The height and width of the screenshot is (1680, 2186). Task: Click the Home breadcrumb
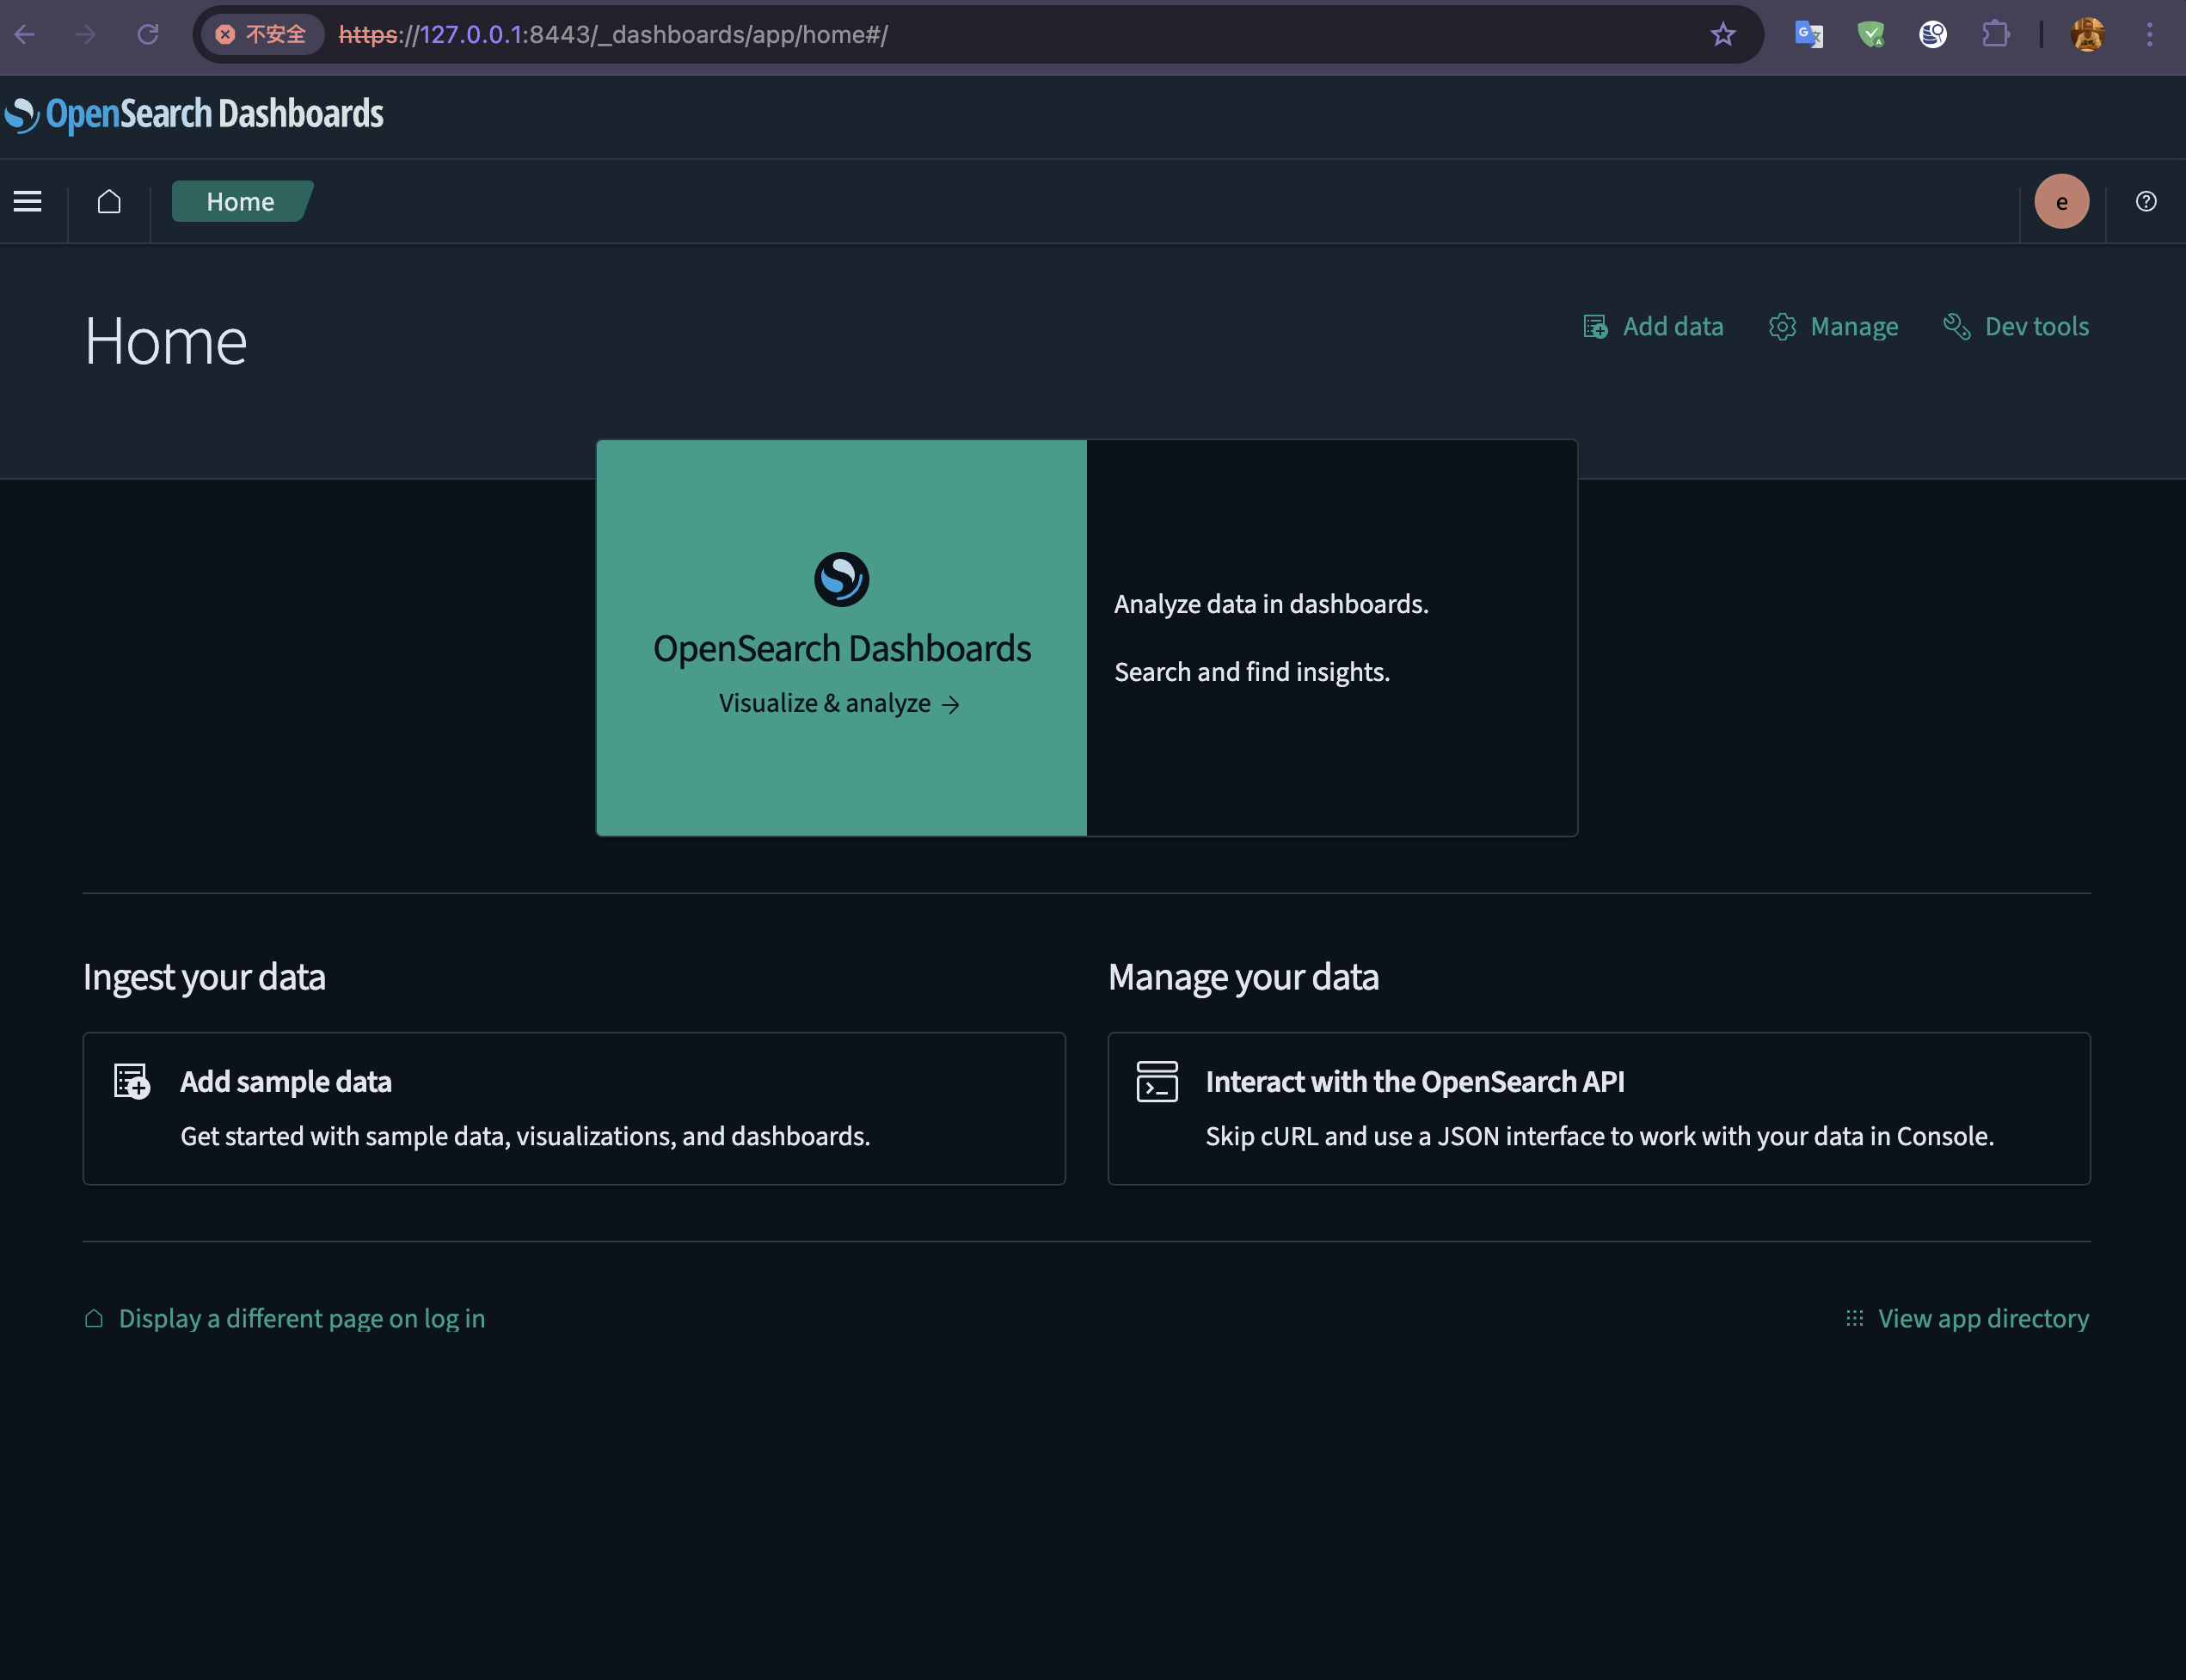click(240, 202)
